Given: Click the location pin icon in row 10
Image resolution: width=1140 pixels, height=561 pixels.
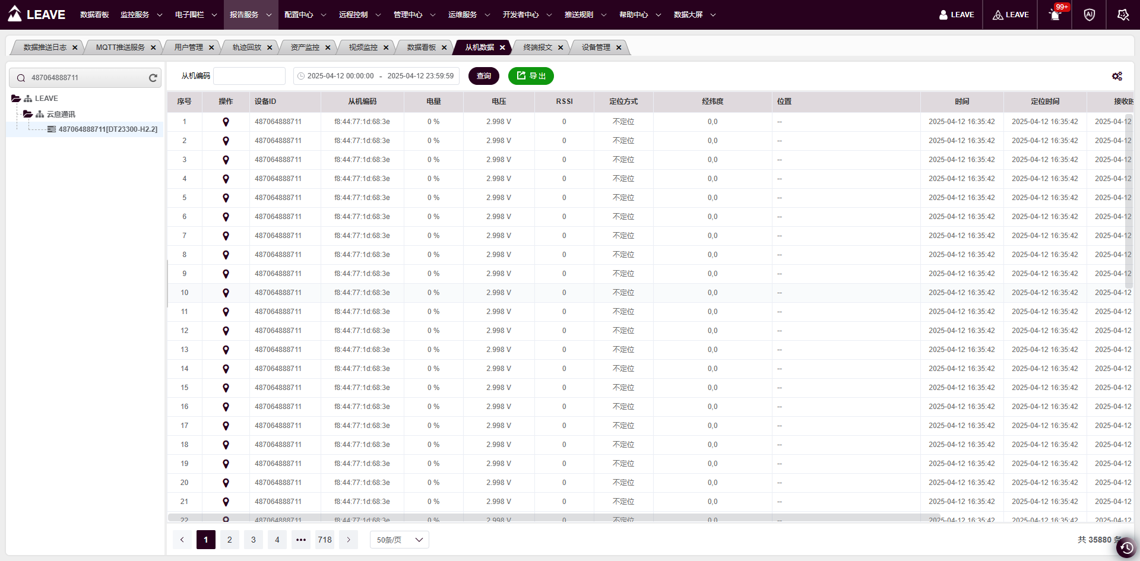Looking at the screenshot, I should [x=226, y=293].
